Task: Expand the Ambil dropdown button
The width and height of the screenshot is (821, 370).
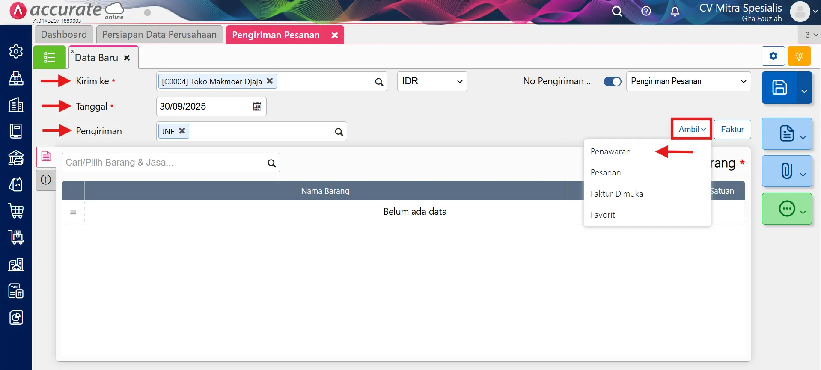Action: click(x=691, y=129)
